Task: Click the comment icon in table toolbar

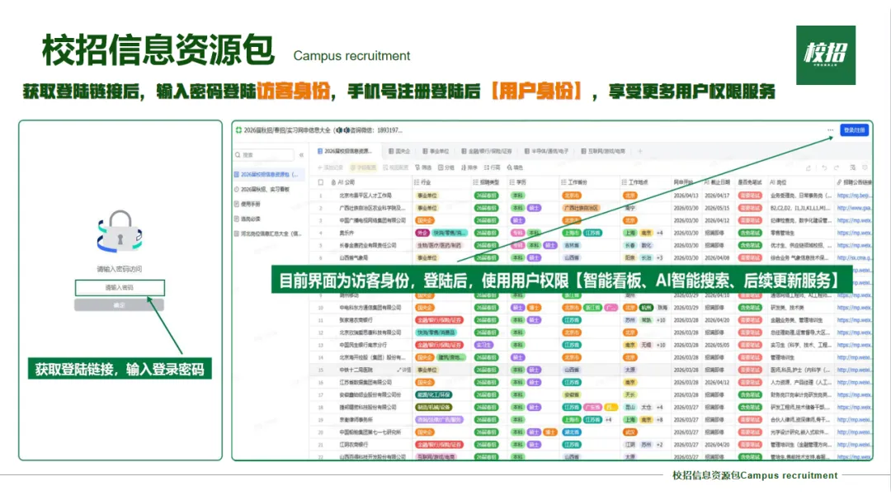Action: pos(865,167)
